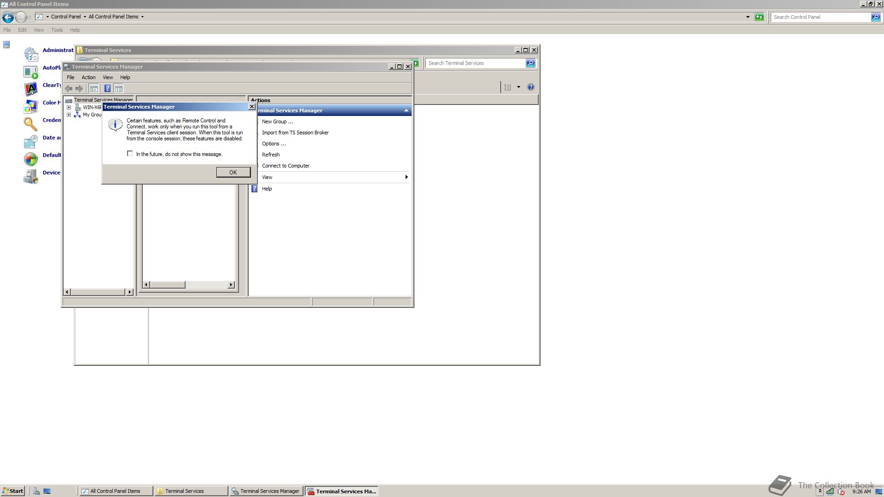Open ClearType icon in Control Panel
Image resolution: width=884 pixels, height=497 pixels.
coord(31,89)
